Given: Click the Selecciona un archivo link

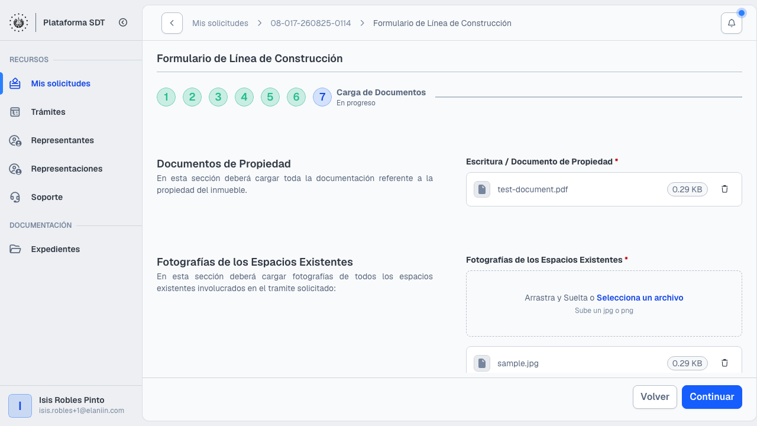Looking at the screenshot, I should (x=640, y=298).
